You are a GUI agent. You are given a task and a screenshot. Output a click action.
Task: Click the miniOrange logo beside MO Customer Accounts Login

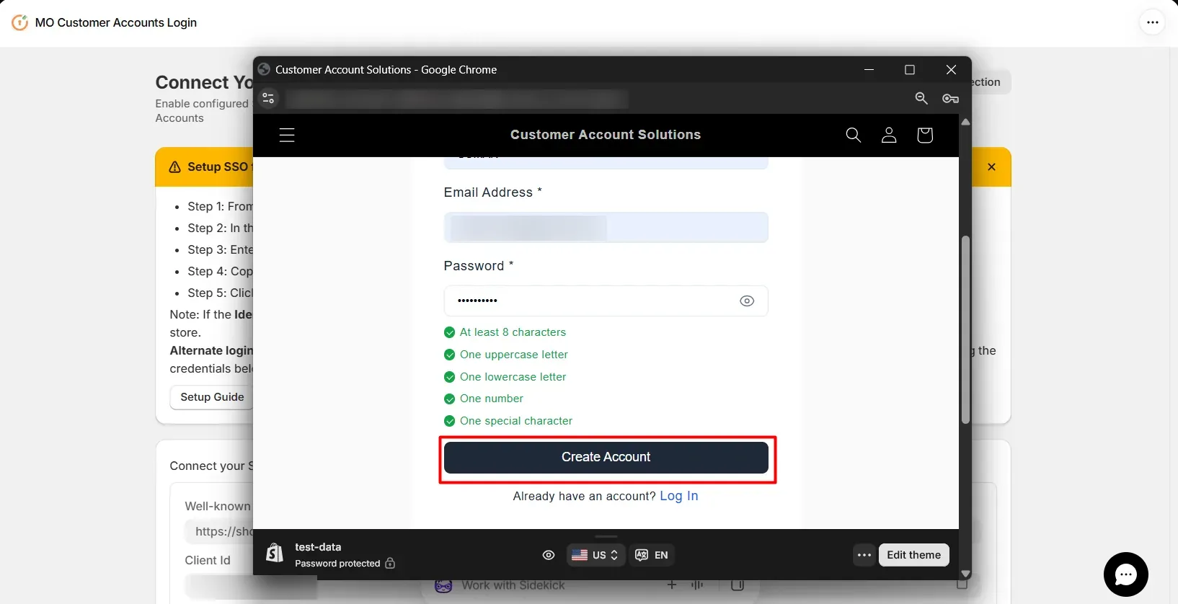pos(20,22)
